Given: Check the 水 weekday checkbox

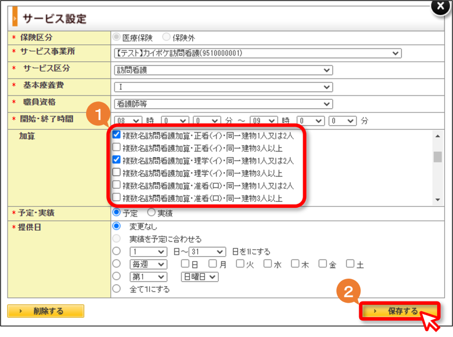Looking at the screenshot, I should click(x=268, y=263).
